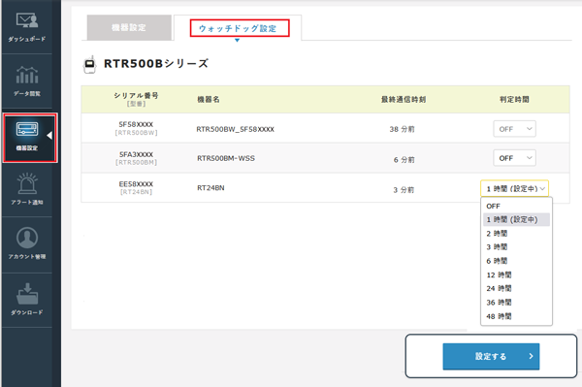Switch to the 機器設定 tab
The image size is (582, 387).
tap(129, 27)
